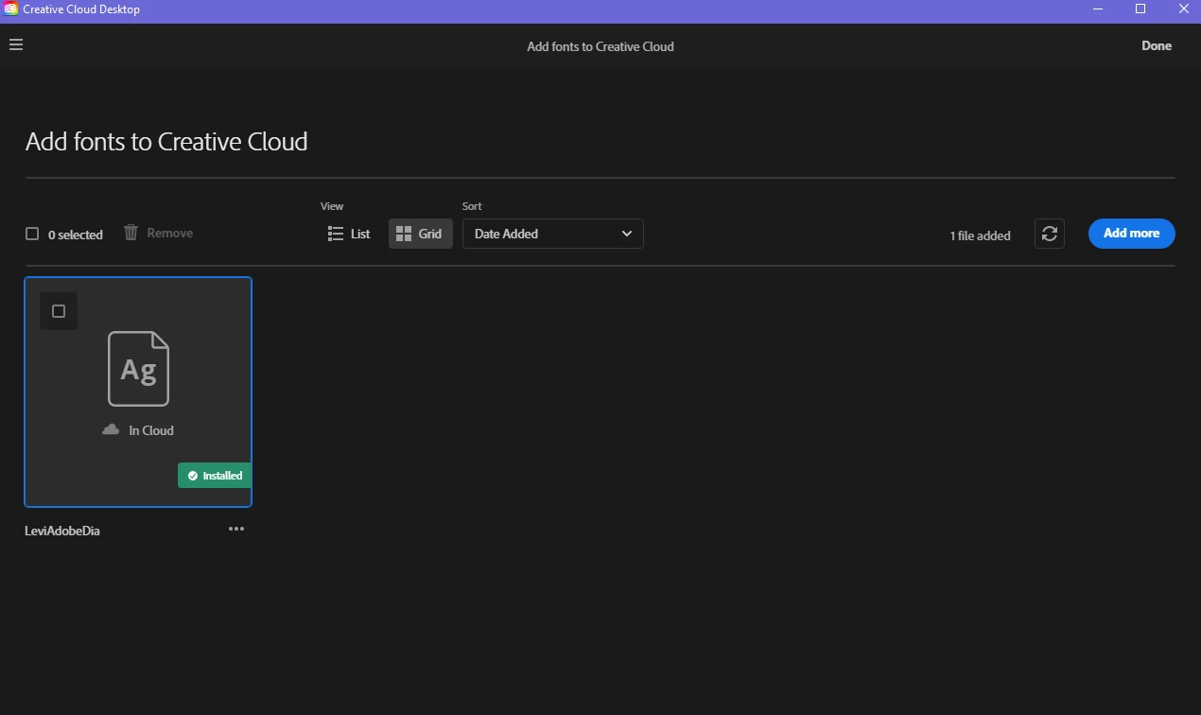Maximize the Creative Cloud Desktop window
The width and height of the screenshot is (1201, 715).
tap(1140, 9)
